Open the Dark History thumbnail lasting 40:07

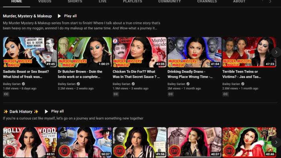194,142
